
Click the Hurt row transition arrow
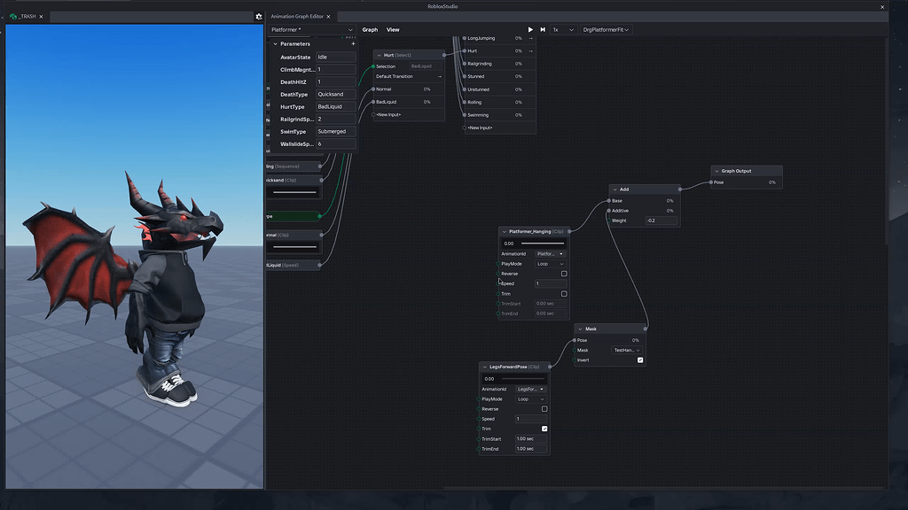pyautogui.click(x=530, y=50)
